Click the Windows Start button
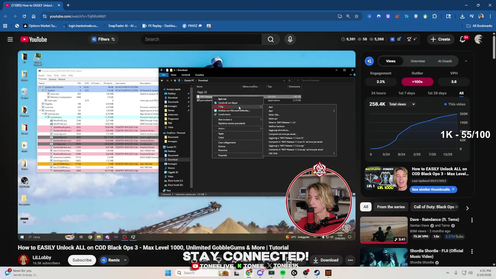The width and height of the screenshot is (496, 279). click(168, 273)
